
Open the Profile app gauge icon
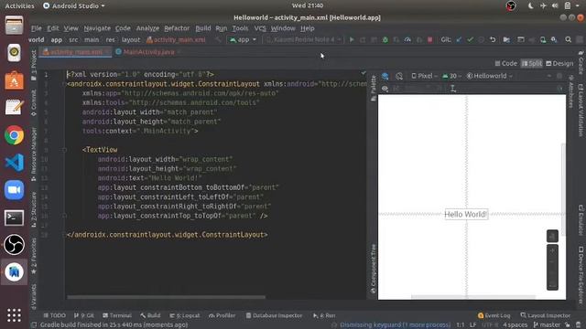tap(407, 39)
